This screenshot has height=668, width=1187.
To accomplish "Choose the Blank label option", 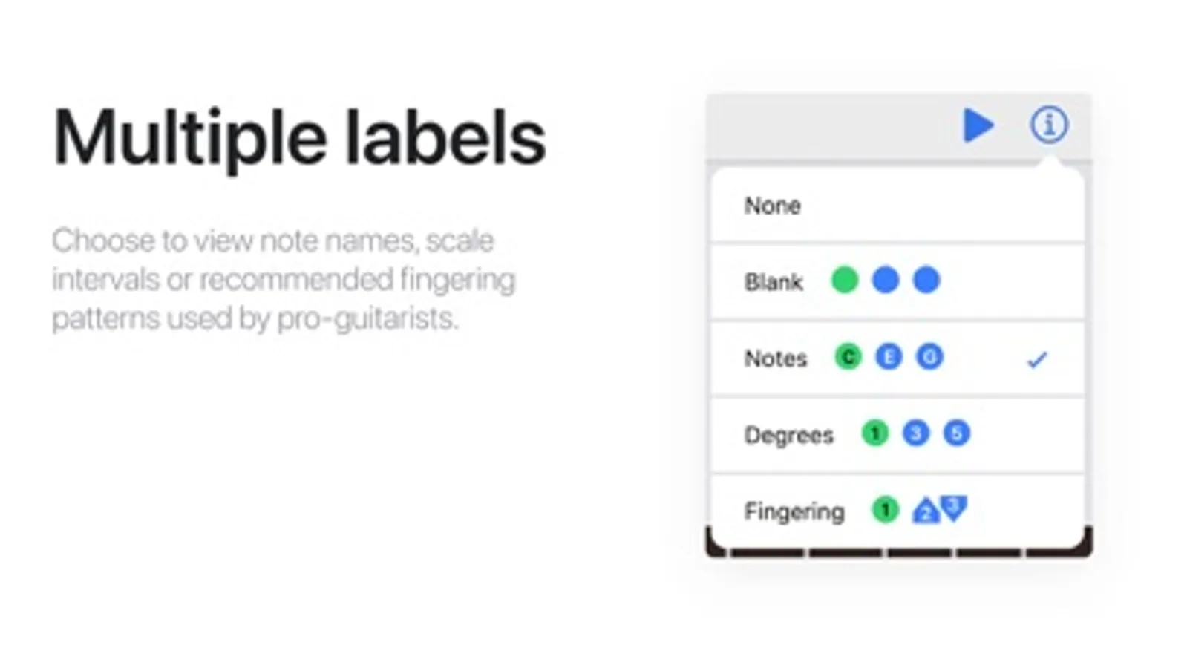I will [774, 282].
